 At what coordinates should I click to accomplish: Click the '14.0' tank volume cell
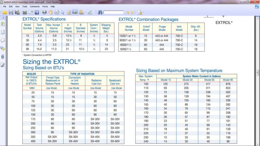[39, 49]
